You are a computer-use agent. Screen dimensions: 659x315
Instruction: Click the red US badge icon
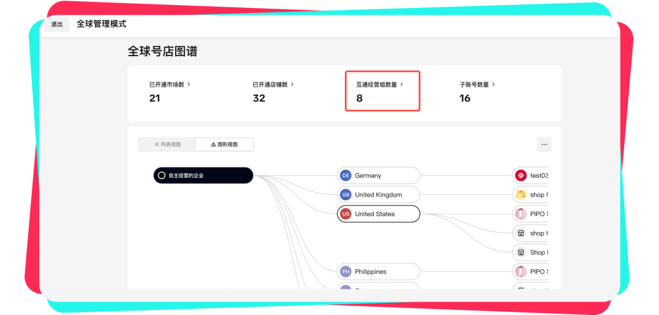pyautogui.click(x=346, y=214)
